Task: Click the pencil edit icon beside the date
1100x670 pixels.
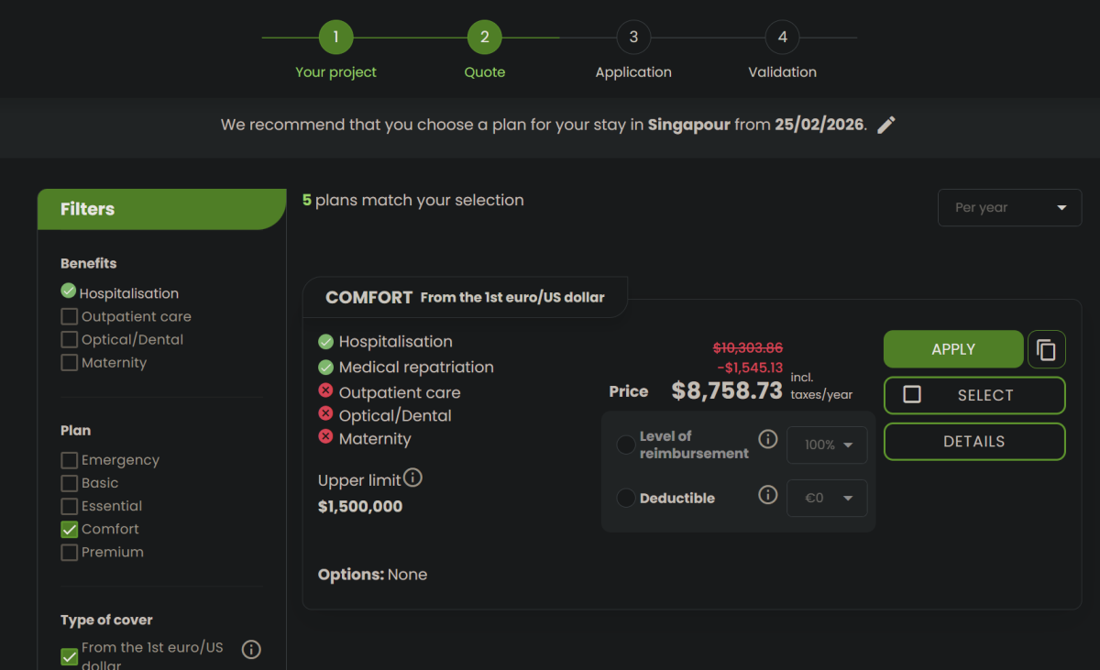Action: click(x=885, y=126)
